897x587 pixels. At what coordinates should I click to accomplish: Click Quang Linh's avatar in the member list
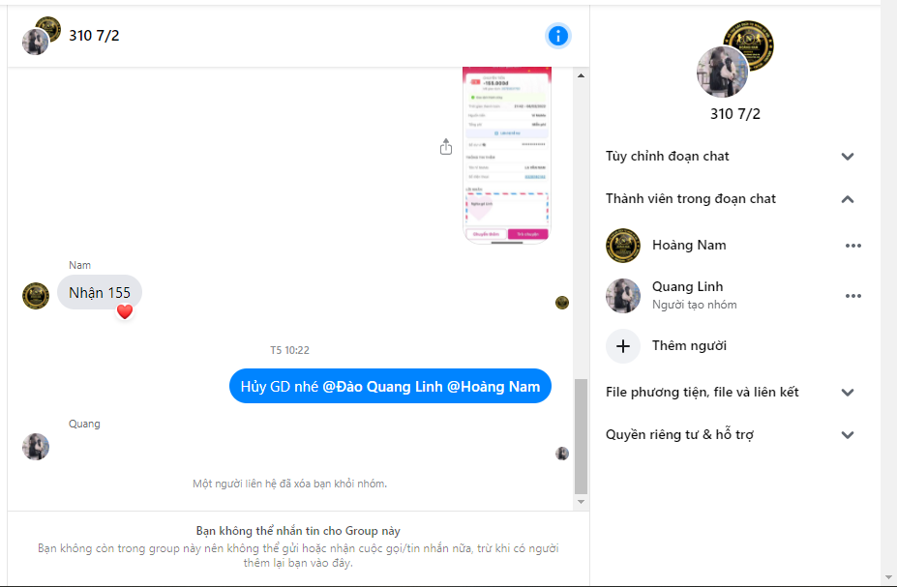point(622,295)
